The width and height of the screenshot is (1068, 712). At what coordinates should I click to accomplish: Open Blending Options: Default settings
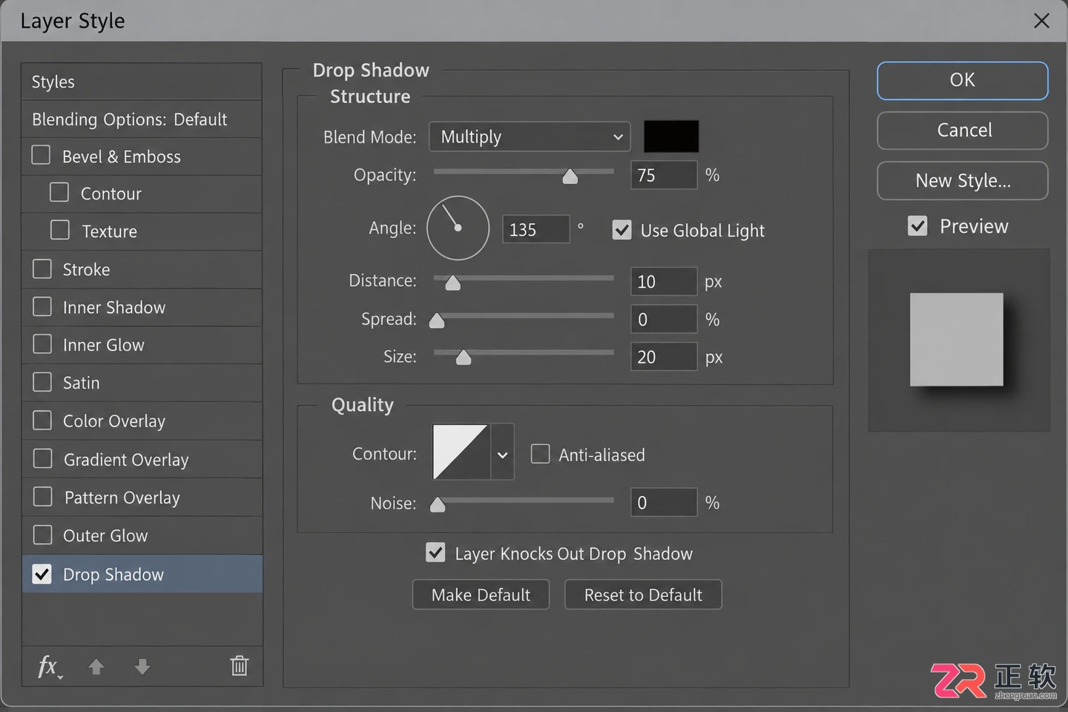pos(142,119)
